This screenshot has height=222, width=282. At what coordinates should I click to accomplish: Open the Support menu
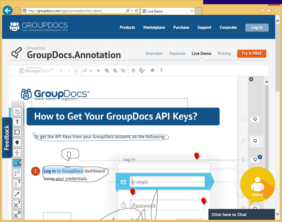pyautogui.click(x=204, y=27)
